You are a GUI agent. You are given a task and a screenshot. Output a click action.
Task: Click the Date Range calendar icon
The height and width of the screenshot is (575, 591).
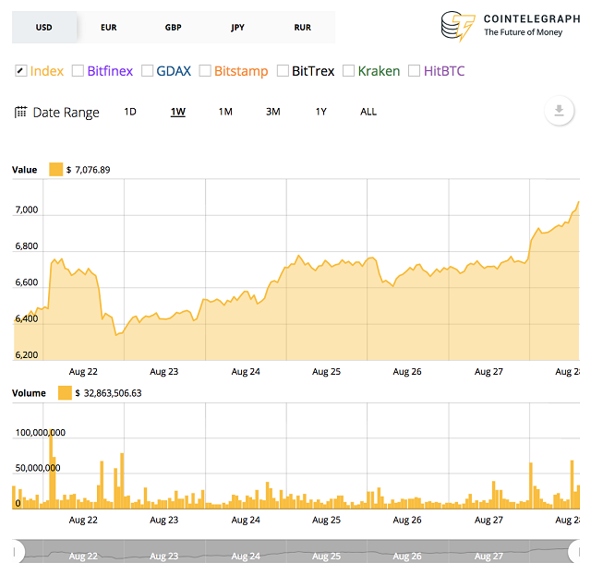coord(20,112)
